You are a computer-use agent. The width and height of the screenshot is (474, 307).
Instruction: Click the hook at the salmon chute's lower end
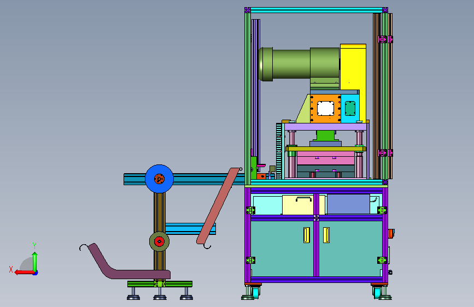click(207, 246)
